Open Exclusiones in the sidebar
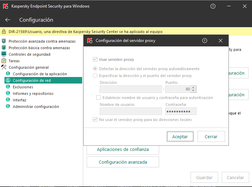The image size is (252, 187). coord(23,87)
